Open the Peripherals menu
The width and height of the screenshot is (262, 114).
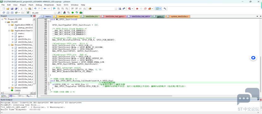[49, 5]
